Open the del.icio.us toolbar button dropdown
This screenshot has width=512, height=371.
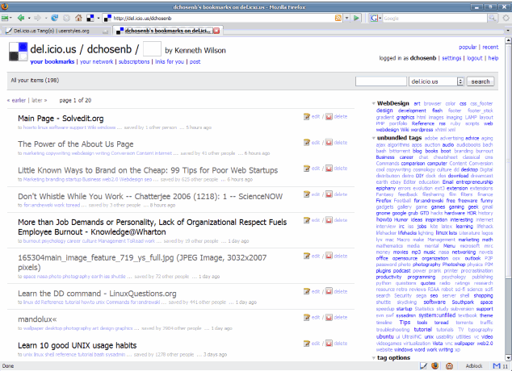(x=99, y=18)
